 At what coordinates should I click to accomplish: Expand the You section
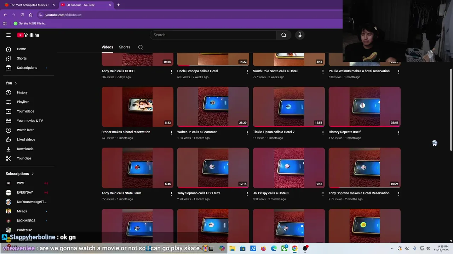pos(11,83)
